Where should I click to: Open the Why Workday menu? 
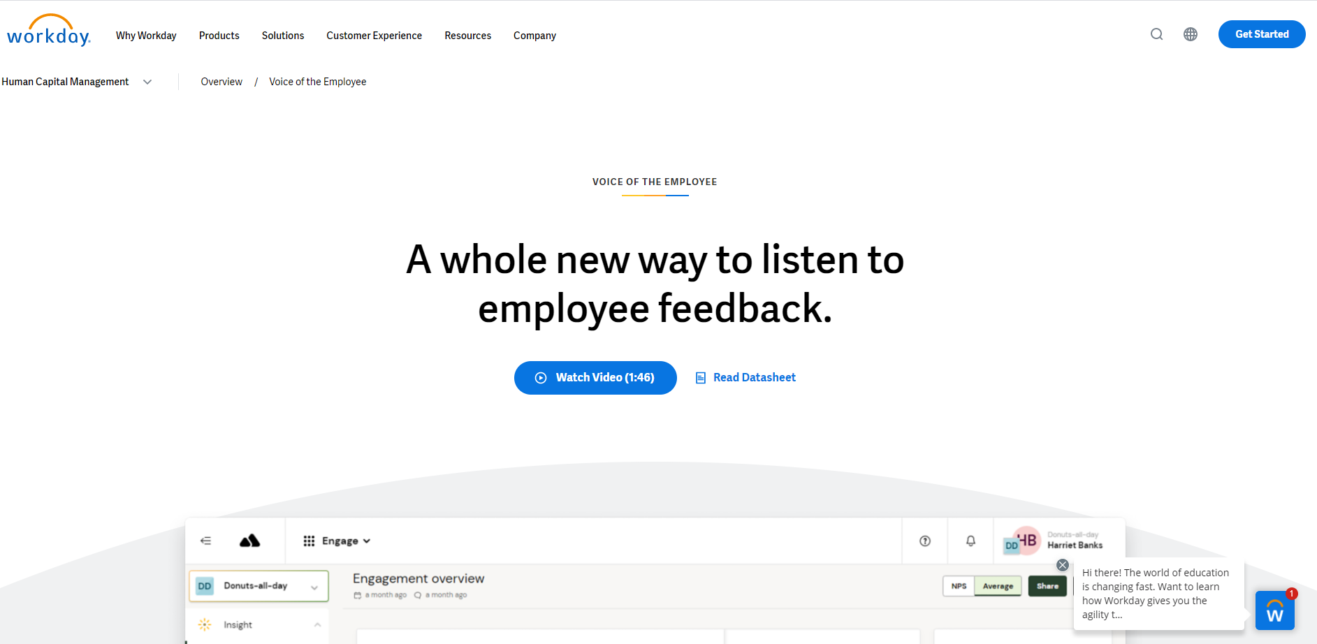point(146,36)
